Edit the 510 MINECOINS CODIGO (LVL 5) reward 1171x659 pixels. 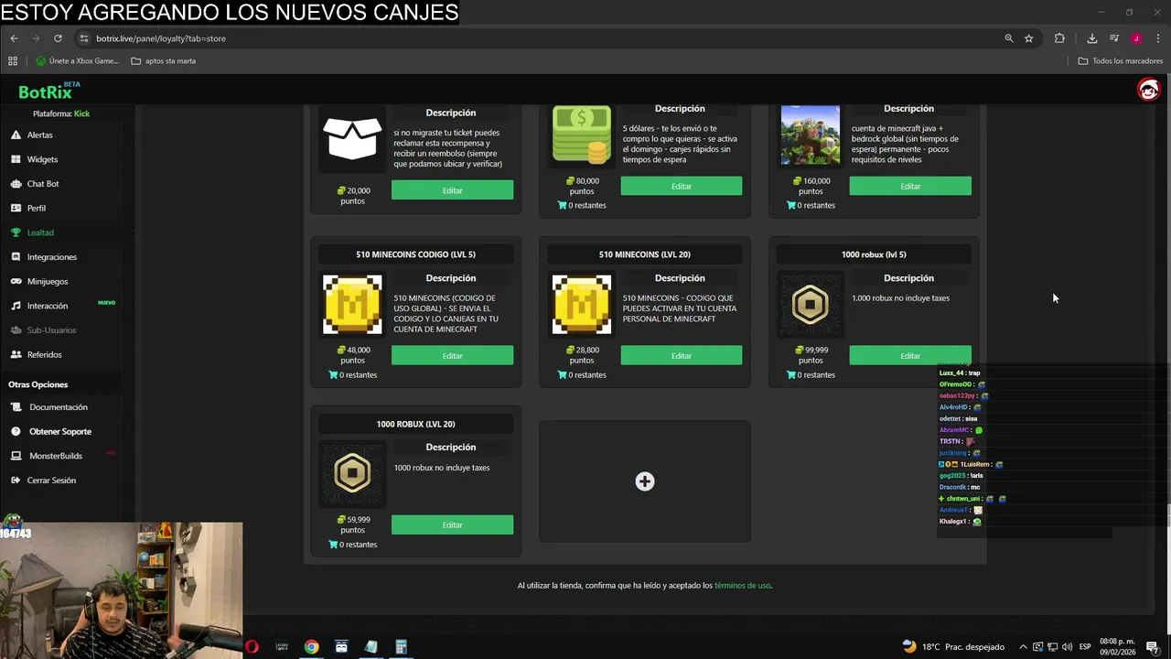pos(452,355)
